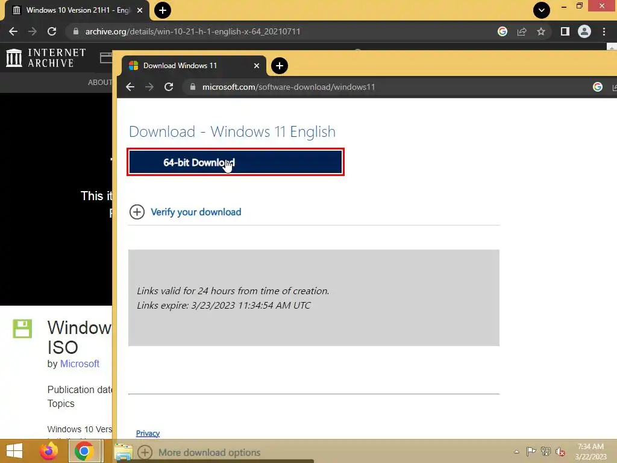The image size is (617, 463).
Task: Select the Download Windows 11 tab
Action: 193,66
